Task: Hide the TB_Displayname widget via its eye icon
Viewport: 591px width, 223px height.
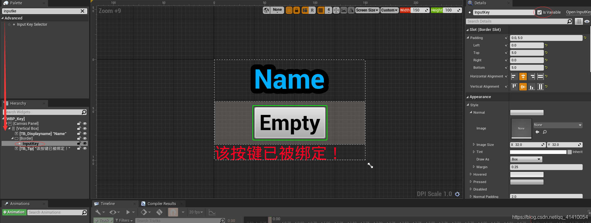Action: (x=85, y=133)
